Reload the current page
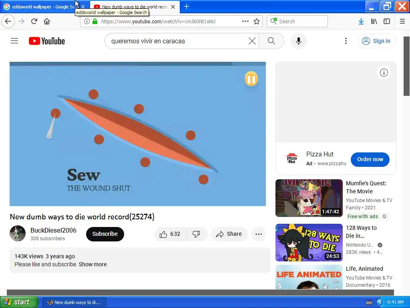The width and height of the screenshot is (410, 308). click(34, 21)
